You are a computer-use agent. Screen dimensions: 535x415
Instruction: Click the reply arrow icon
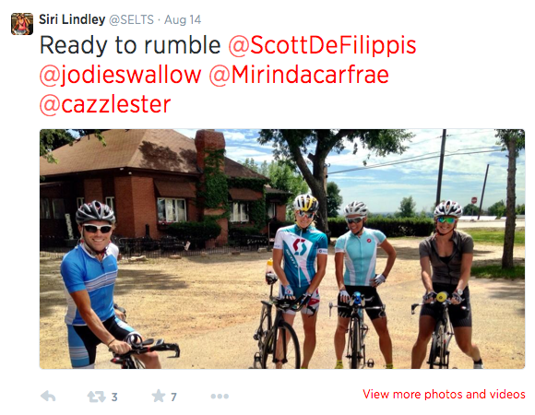coord(48,397)
